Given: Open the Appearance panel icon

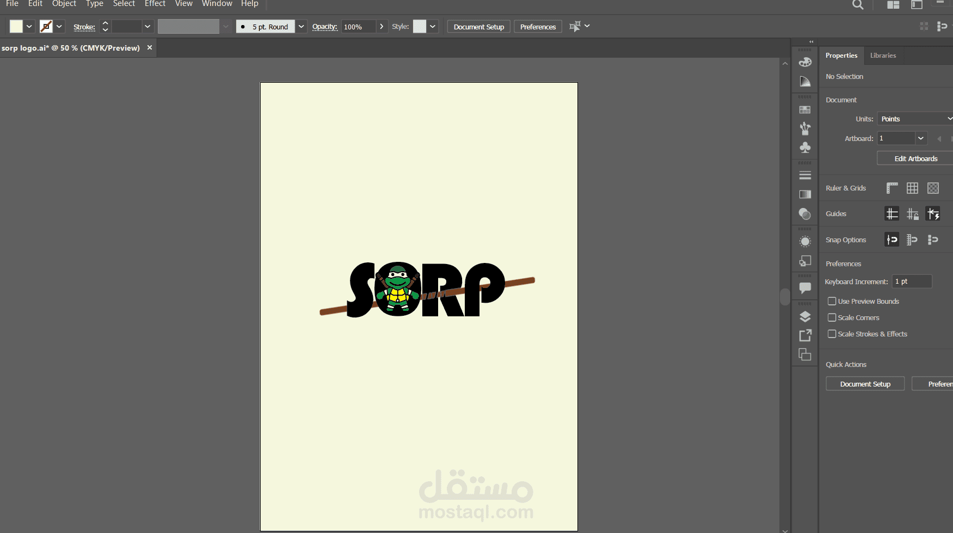Looking at the screenshot, I should click(805, 242).
